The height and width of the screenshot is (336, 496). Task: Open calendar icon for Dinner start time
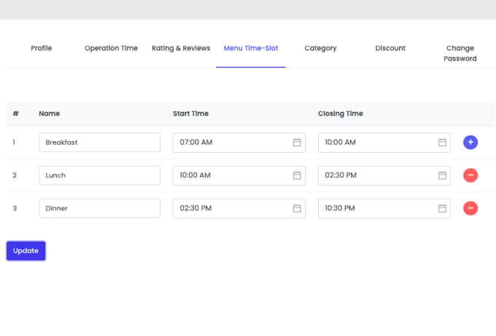tap(297, 208)
